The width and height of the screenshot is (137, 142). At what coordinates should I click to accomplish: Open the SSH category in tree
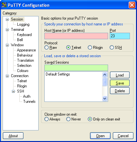coord(21,91)
